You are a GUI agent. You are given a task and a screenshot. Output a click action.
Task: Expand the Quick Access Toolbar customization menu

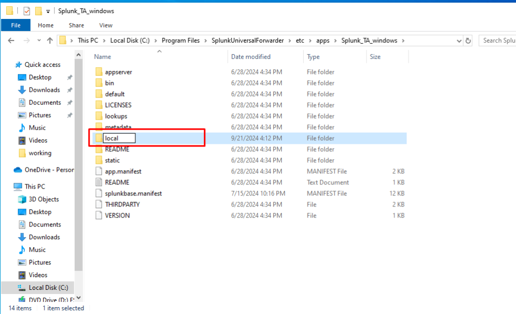point(47,11)
